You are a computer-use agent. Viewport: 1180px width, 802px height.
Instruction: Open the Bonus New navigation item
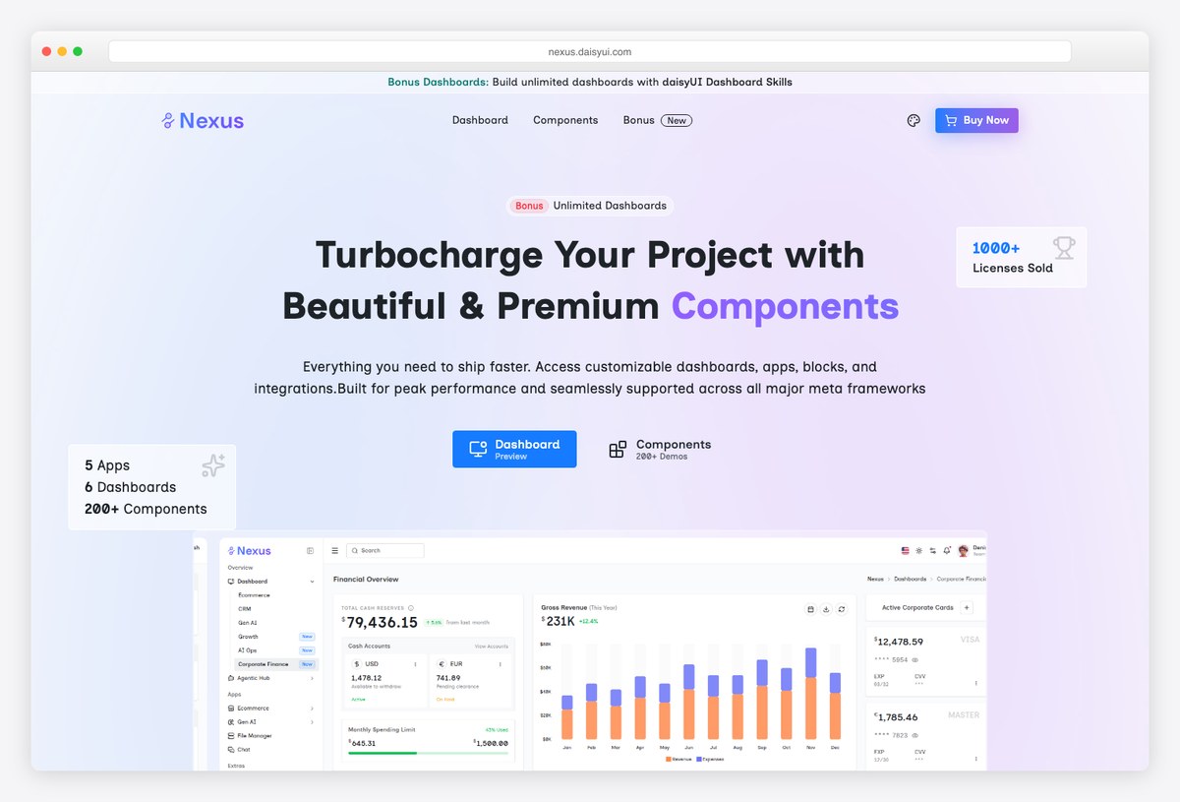[x=658, y=120]
